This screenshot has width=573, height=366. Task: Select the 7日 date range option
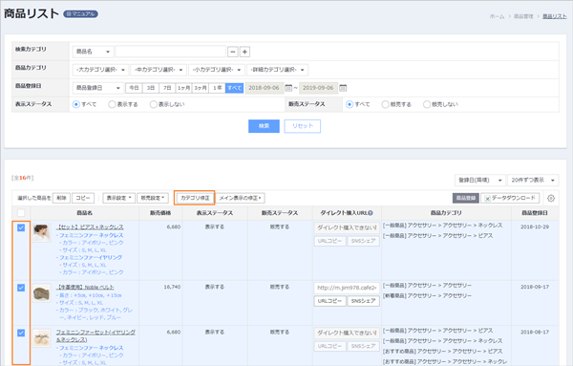click(167, 88)
